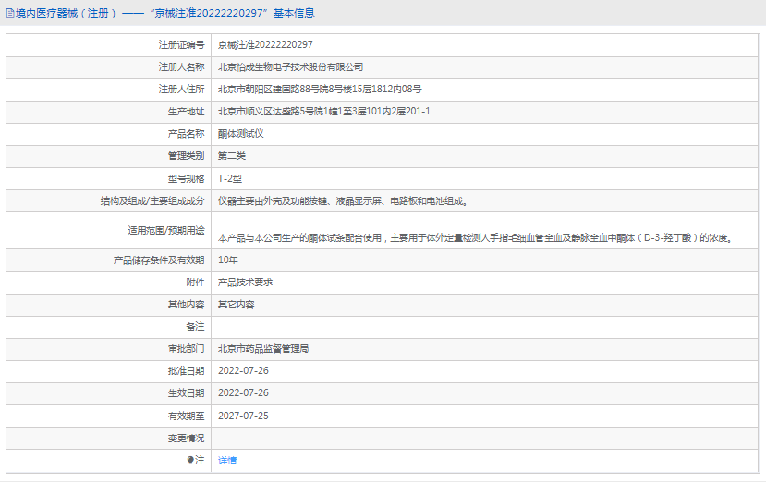The image size is (766, 482).
Task: Select the label 批准日期
Action: (x=186, y=371)
